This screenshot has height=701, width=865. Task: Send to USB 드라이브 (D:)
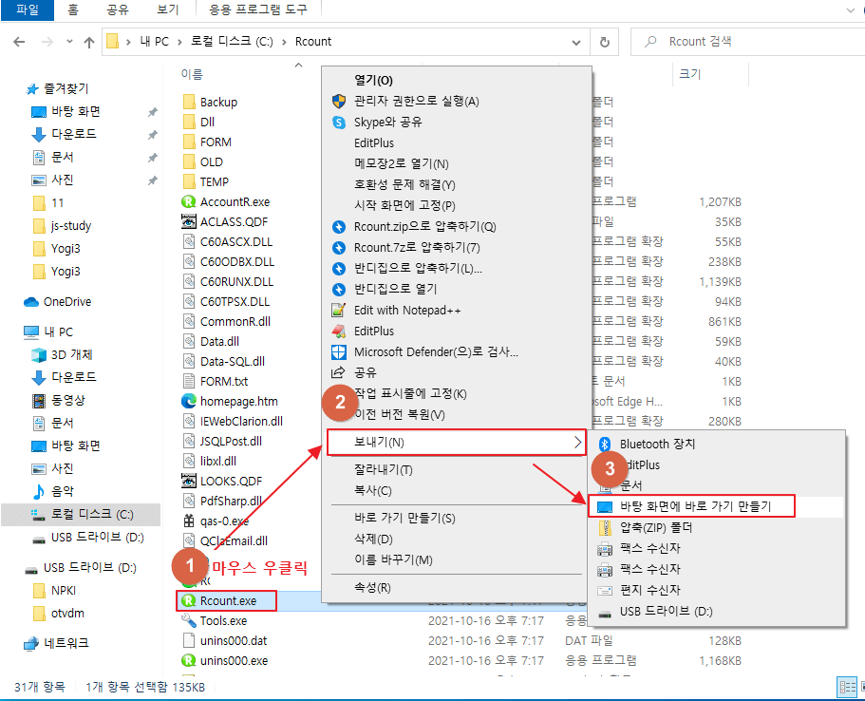point(666,612)
